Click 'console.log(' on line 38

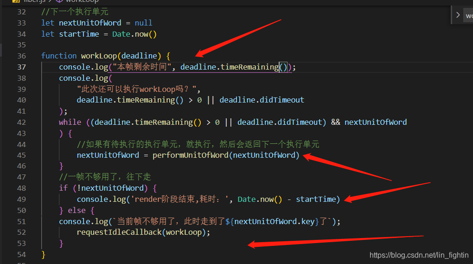(x=85, y=78)
